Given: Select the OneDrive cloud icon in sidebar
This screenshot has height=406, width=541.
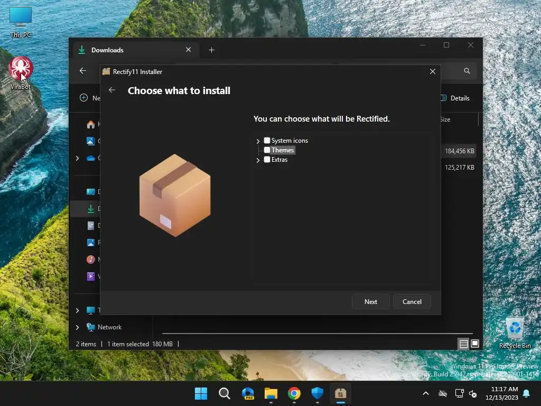Looking at the screenshot, I should [x=91, y=158].
